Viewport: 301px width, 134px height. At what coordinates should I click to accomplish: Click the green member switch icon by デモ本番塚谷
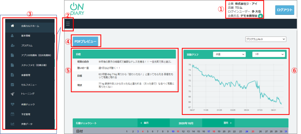(260, 16)
